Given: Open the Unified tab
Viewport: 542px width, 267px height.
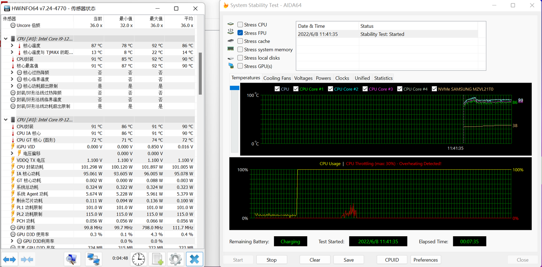Looking at the screenshot, I should [362, 78].
